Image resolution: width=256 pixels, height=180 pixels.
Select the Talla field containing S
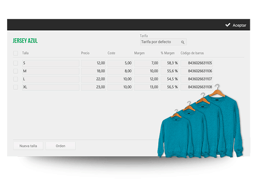pyautogui.click(x=51, y=63)
